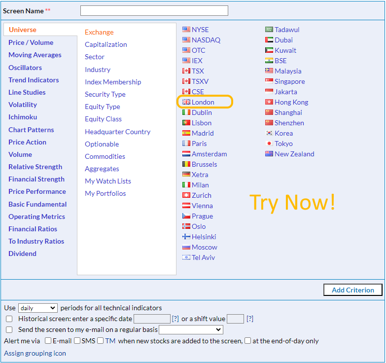Image resolution: width=386 pixels, height=363 pixels.
Task: Click the Milan Italian flag icon
Action: 186,184
